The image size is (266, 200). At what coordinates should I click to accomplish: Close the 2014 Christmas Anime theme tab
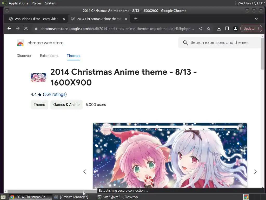tap(126, 19)
